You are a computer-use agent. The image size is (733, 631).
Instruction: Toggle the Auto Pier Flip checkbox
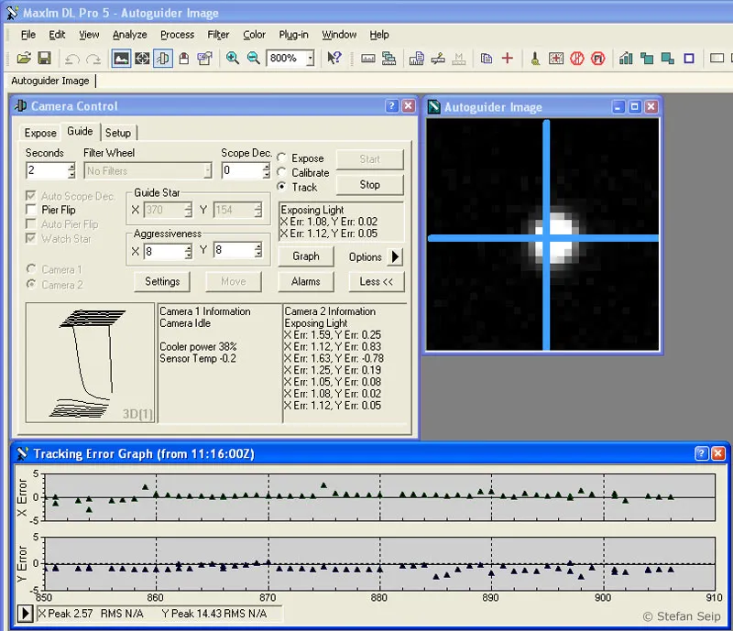click(x=31, y=223)
